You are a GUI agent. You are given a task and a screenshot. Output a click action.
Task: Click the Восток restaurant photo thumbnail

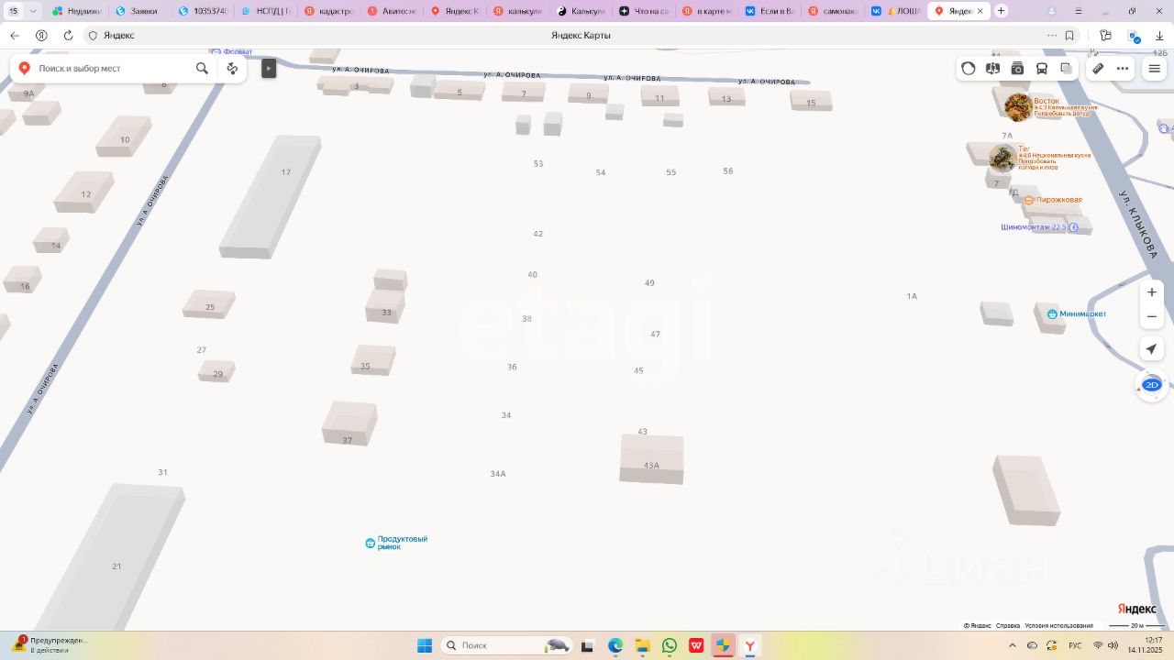pos(1018,107)
